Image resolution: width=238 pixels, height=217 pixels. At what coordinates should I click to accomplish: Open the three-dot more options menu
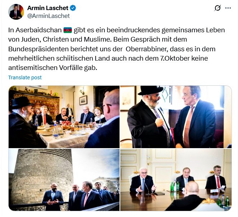(x=228, y=8)
